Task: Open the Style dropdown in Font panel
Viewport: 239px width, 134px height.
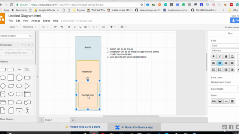Action: click(225, 45)
